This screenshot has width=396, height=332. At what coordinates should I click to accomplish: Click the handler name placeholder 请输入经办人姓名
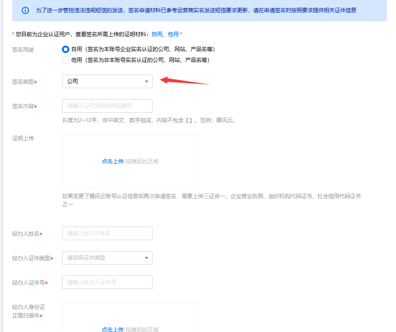pyautogui.click(x=91, y=233)
